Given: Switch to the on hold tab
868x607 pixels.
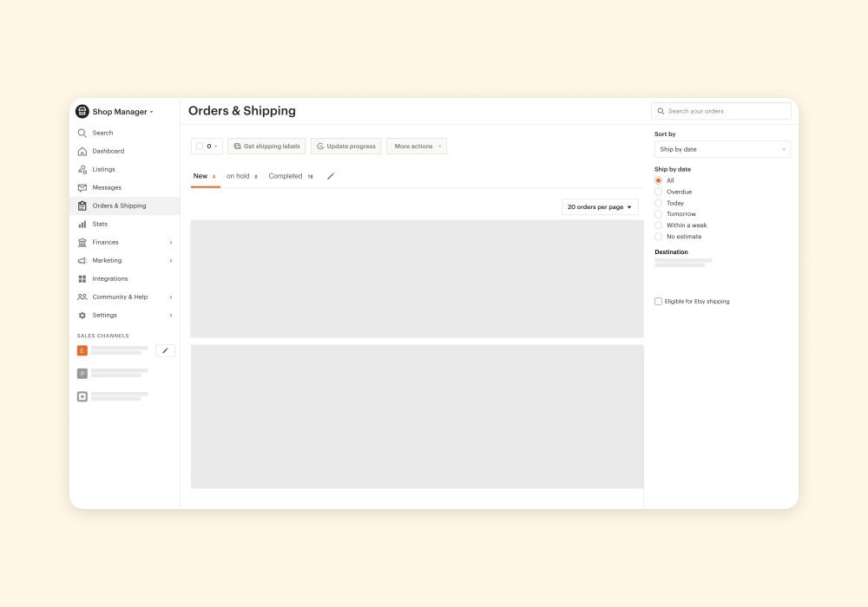Looking at the screenshot, I should pos(242,176).
